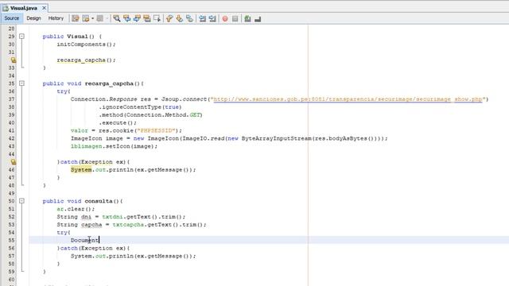The height and width of the screenshot is (286, 509).
Task: Click the Last Edit toolbar icon
Action: (76, 18)
